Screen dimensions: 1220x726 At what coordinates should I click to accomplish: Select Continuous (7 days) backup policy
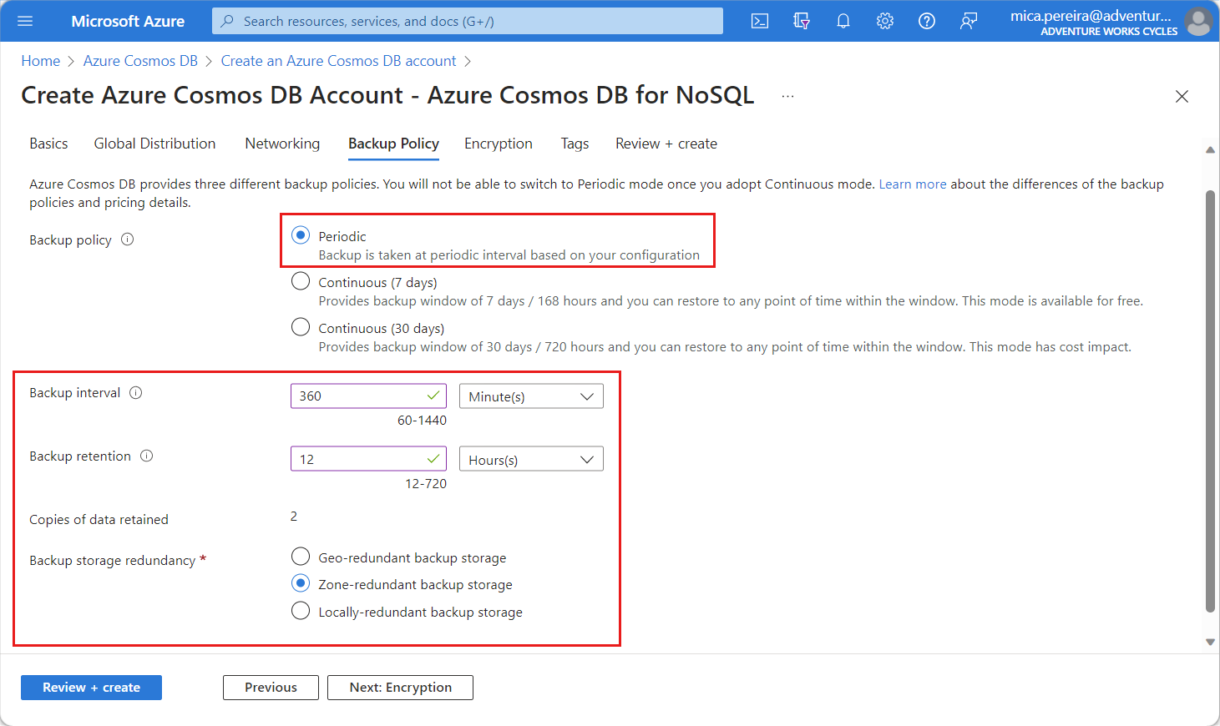tap(301, 281)
